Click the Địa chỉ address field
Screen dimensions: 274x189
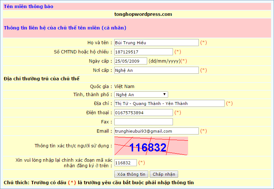click(x=169, y=104)
